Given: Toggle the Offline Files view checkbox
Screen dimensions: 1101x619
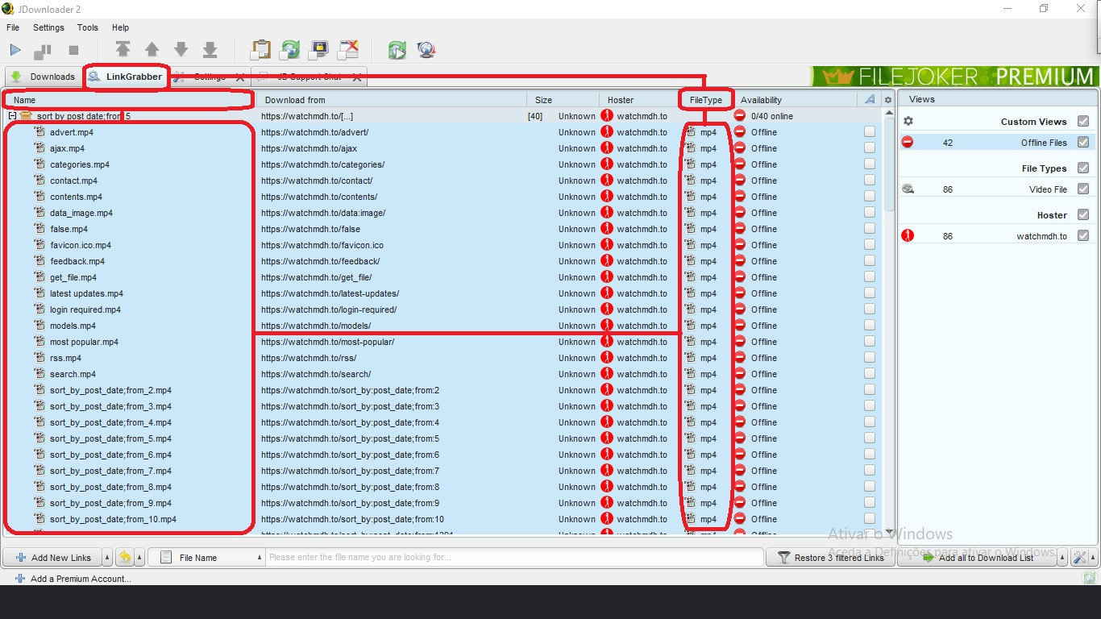Looking at the screenshot, I should click(x=1083, y=142).
